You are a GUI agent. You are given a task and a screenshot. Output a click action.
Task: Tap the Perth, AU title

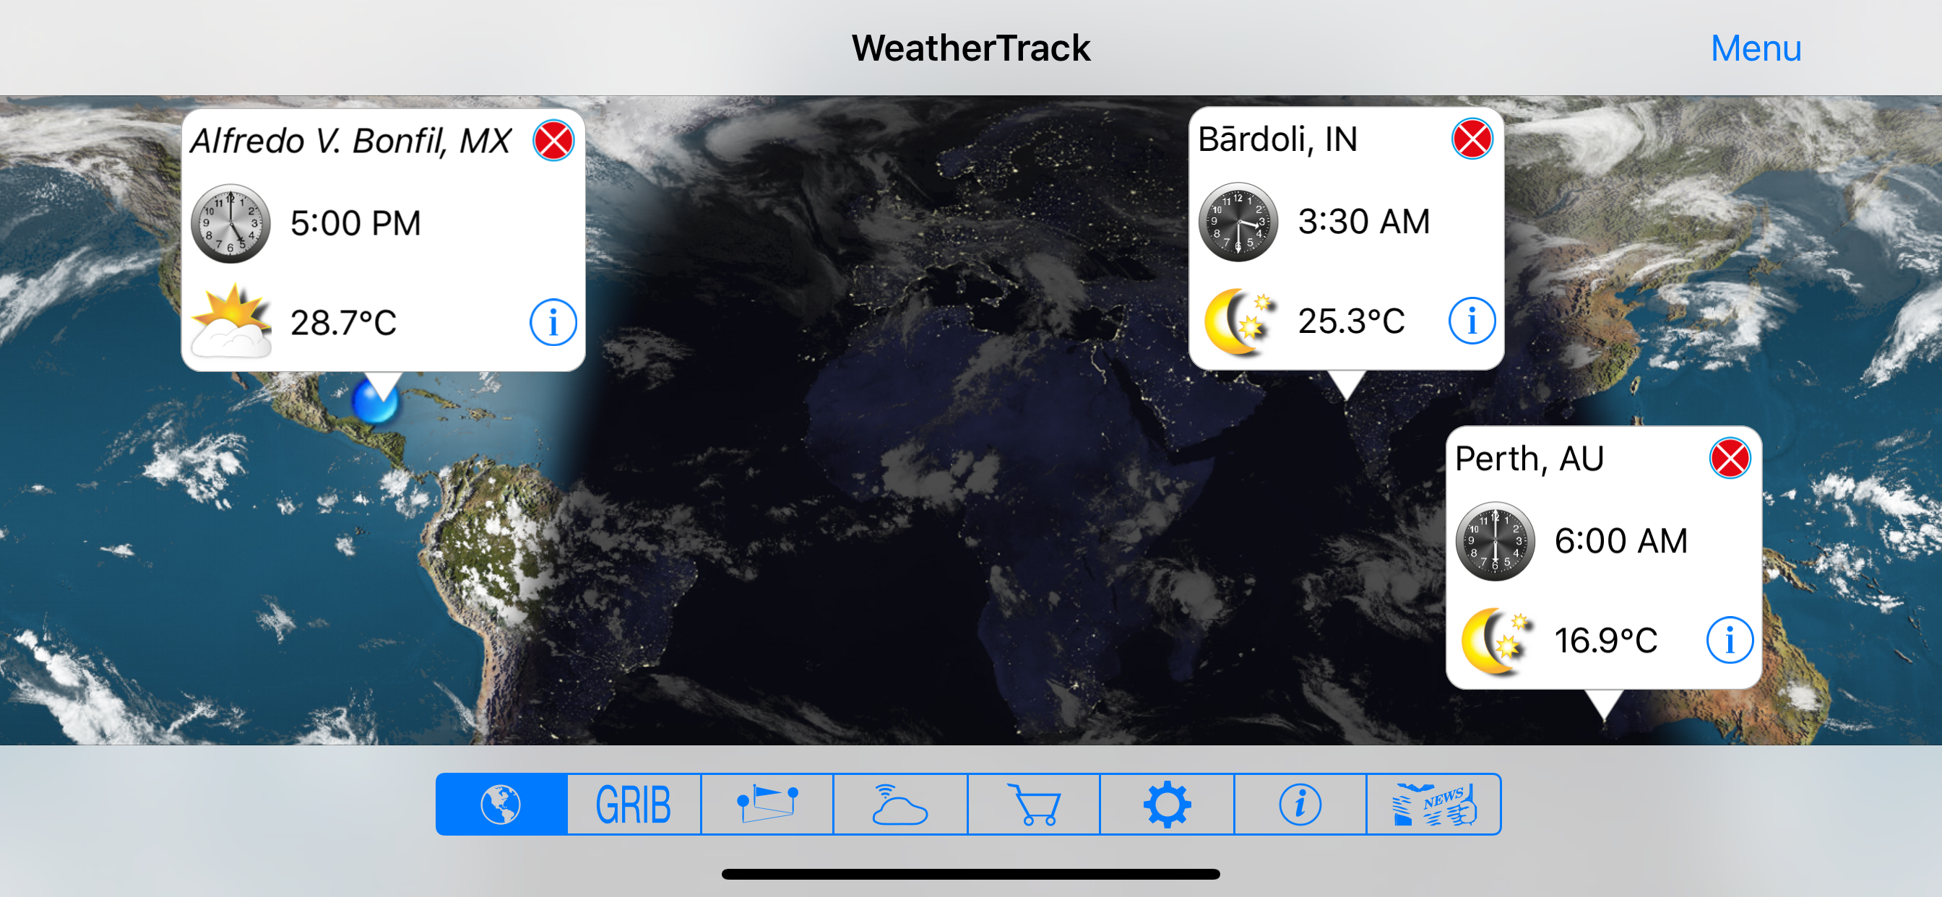[x=1529, y=459]
